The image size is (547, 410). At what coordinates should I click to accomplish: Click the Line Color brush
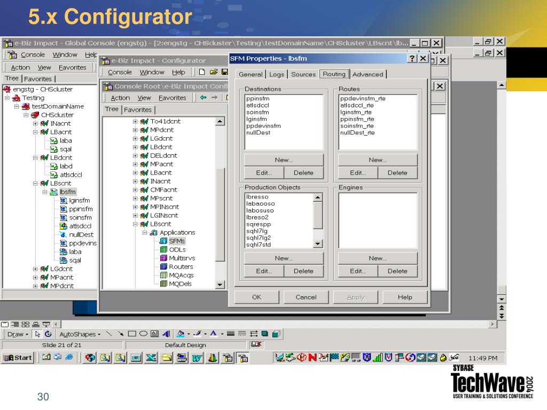197,334
